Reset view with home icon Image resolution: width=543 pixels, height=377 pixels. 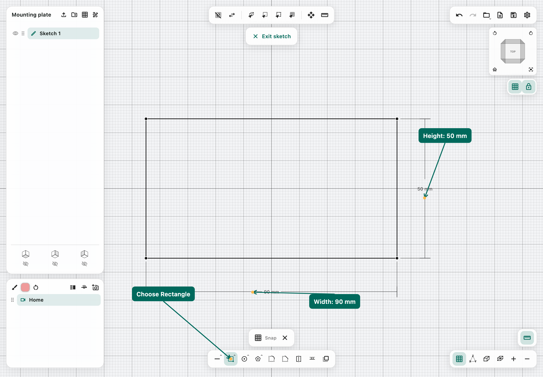click(x=495, y=70)
